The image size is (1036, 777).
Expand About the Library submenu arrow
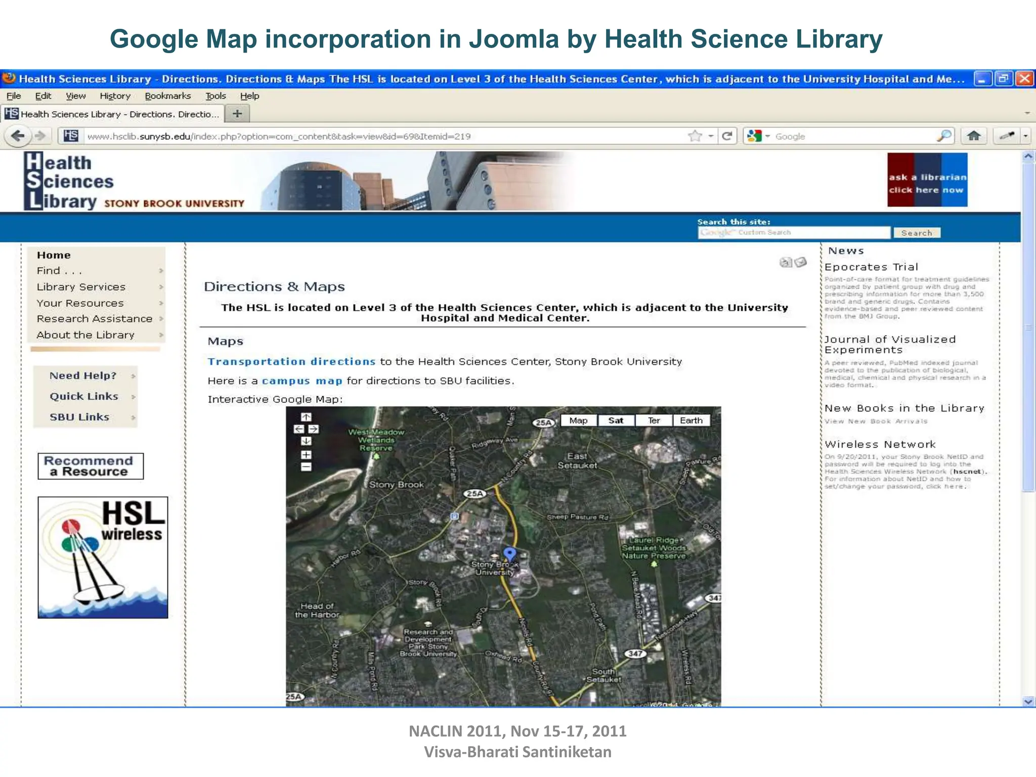tap(161, 335)
